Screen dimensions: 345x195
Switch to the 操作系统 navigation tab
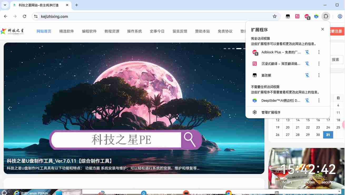pos(135,31)
